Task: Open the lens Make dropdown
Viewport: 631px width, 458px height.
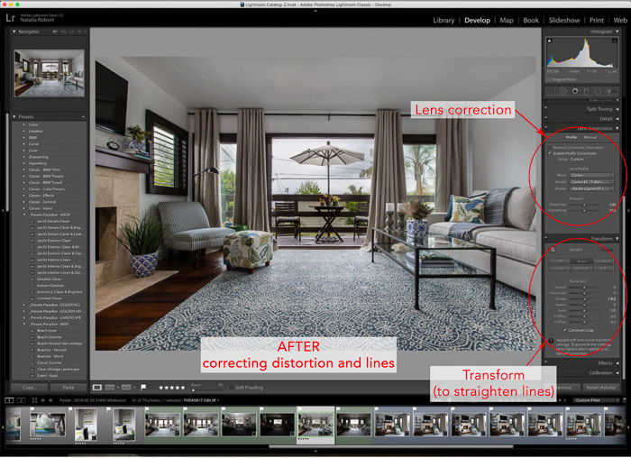Action: tap(584, 175)
